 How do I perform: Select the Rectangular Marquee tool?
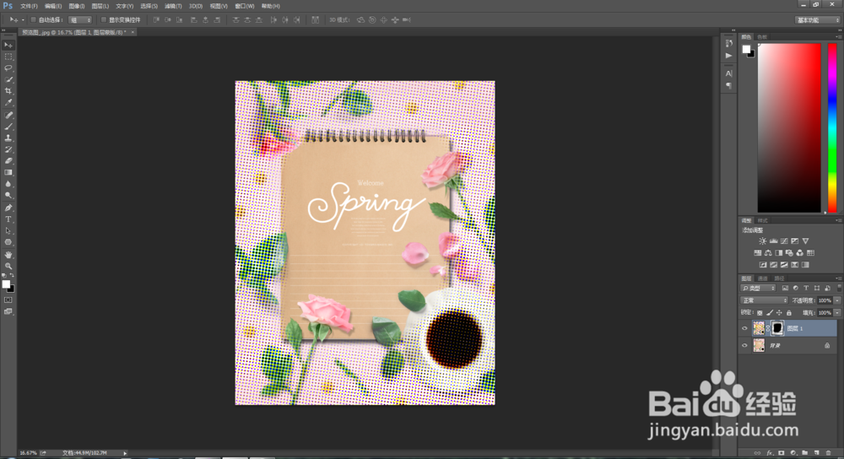pos(8,57)
